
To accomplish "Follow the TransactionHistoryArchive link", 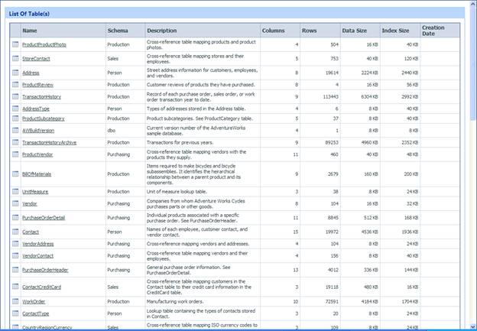I will pos(49,143).
